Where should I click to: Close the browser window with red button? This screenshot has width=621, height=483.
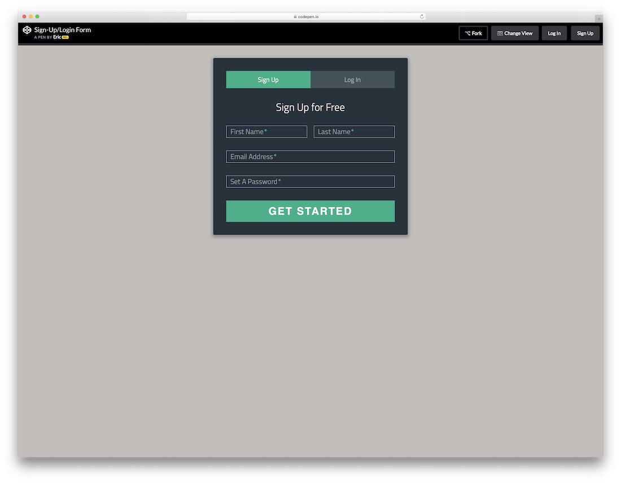click(24, 16)
